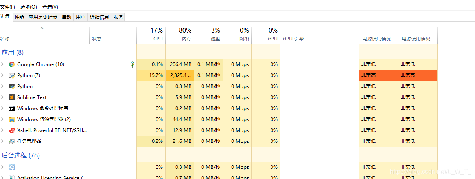Screen dimensions: 475x179
Task: Click the Xshell application icon
Action: [12, 130]
